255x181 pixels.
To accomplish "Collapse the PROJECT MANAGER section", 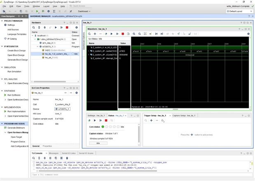I will 2,21.
